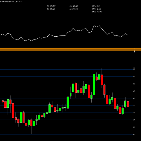141x141 pixels.
Task: Click the 'OL: 10.96' reading
Action: [x=97, y=12]
